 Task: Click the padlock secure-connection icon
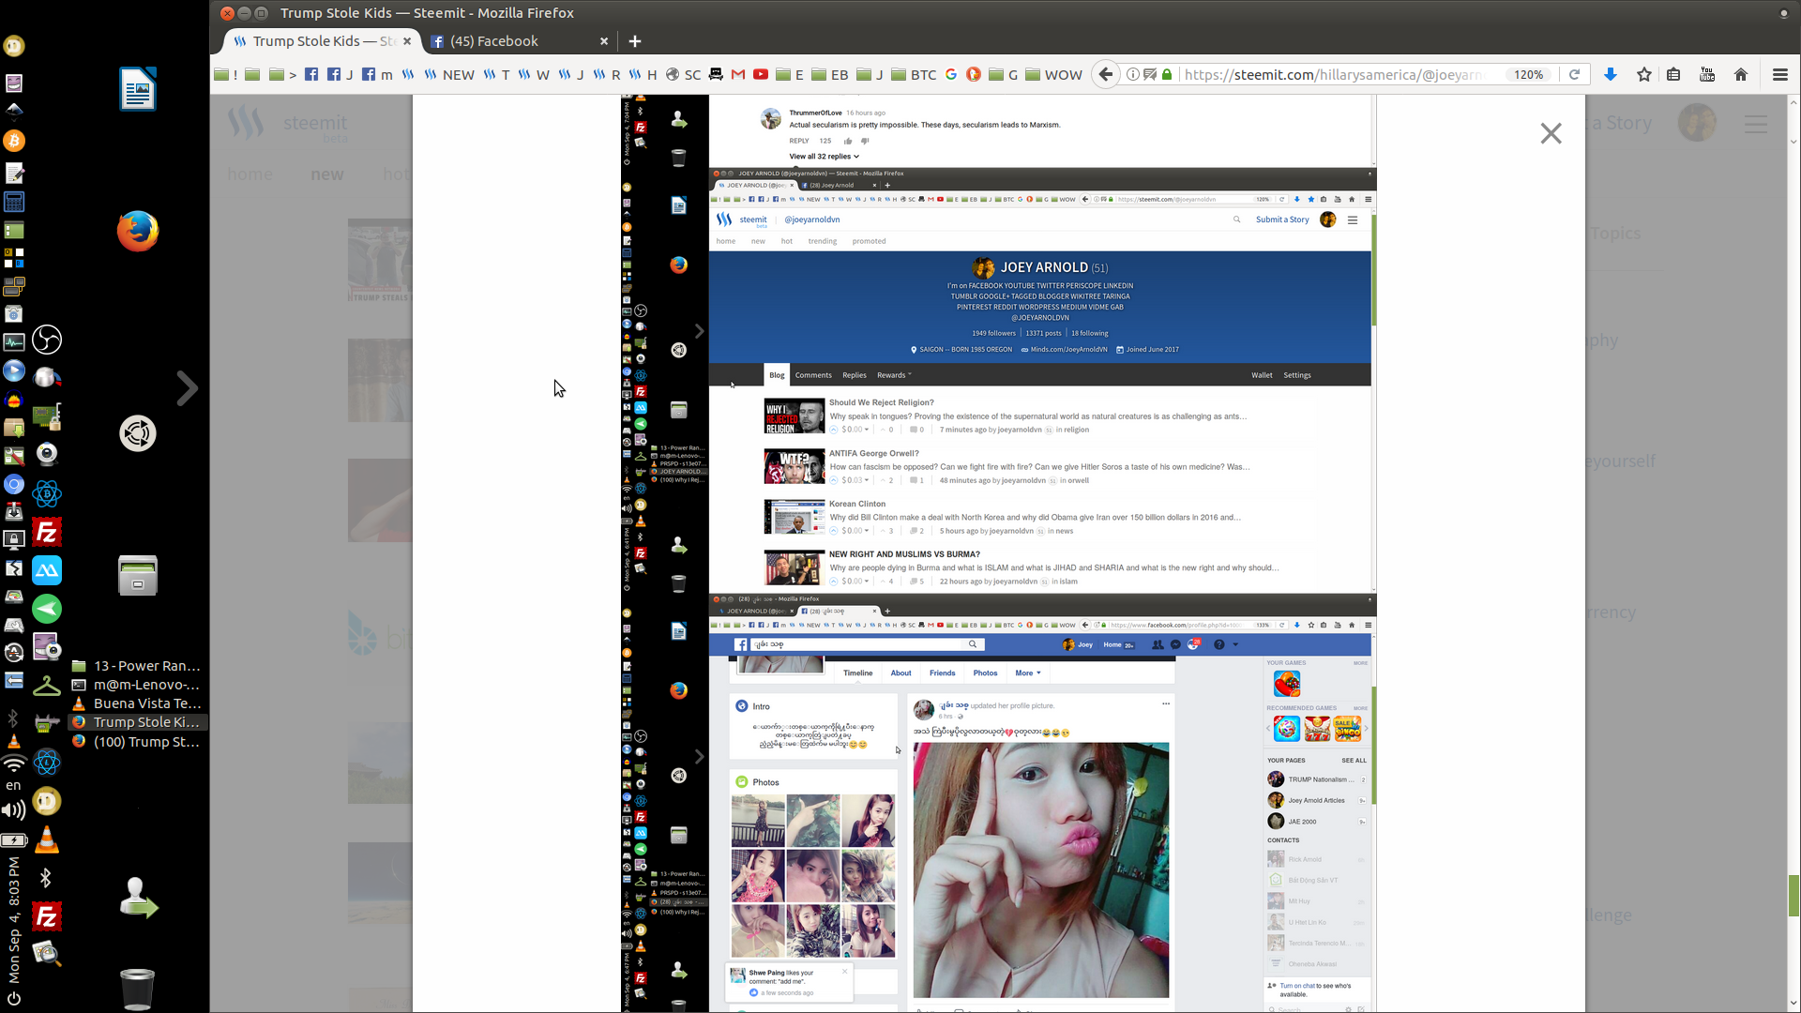pos(1167,75)
